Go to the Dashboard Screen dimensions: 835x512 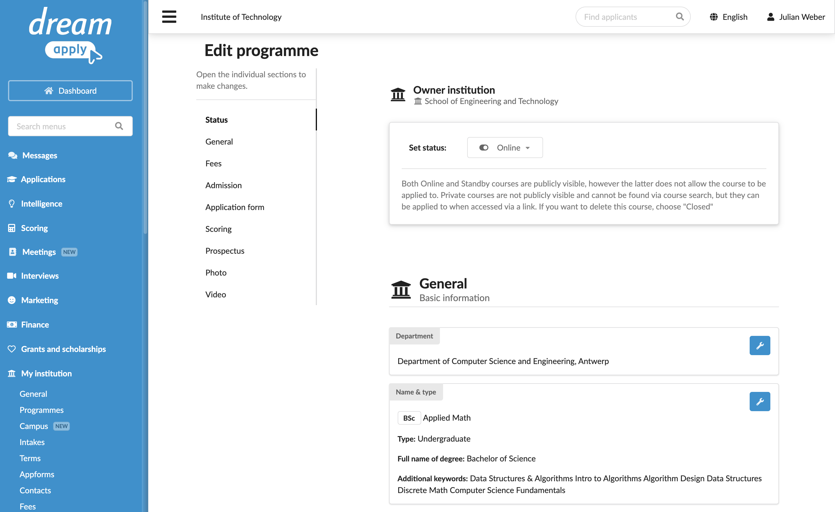coord(70,91)
